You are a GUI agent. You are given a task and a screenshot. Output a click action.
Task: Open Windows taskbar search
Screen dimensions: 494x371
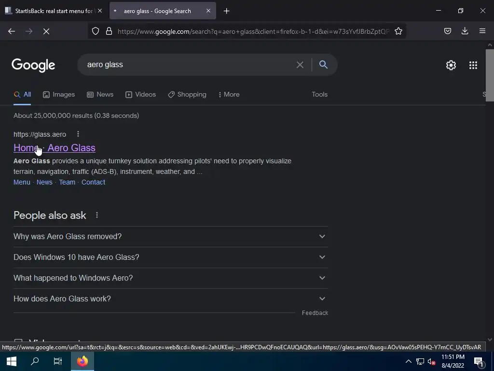click(x=35, y=361)
